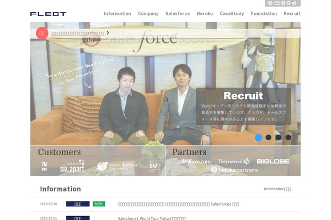
Task: Open the 2014.06.16 Salesforce1 news headline
Action: click(178, 204)
